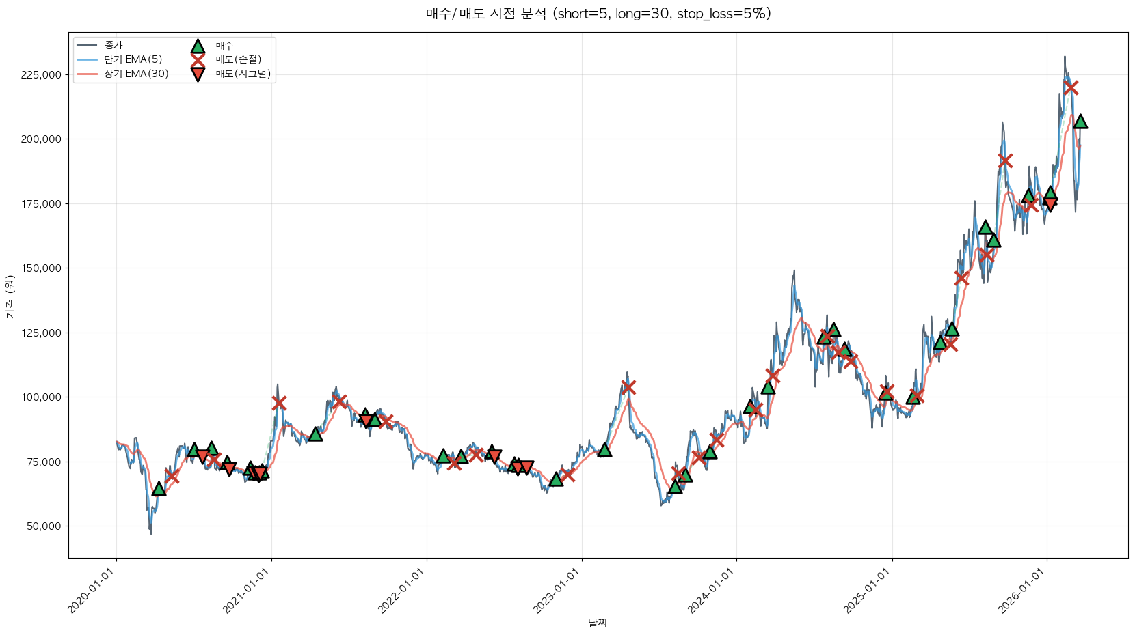Click the rightmost green buy triangle marker
The height and width of the screenshot is (635, 1135).
(x=1080, y=122)
